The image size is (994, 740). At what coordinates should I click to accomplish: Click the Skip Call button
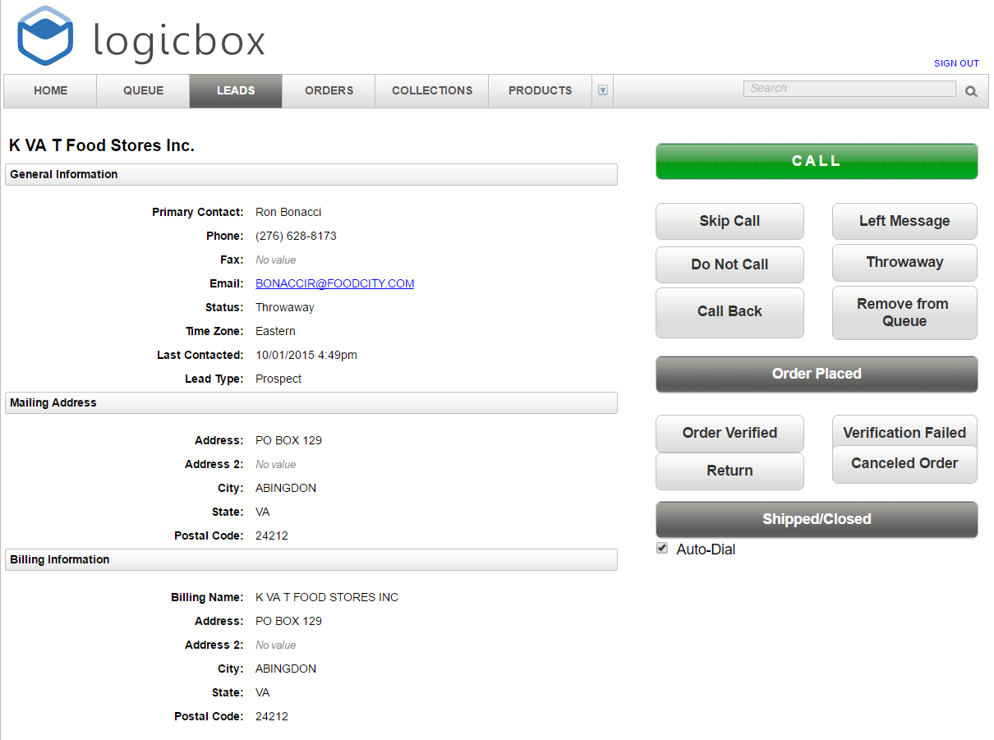pyautogui.click(x=729, y=221)
